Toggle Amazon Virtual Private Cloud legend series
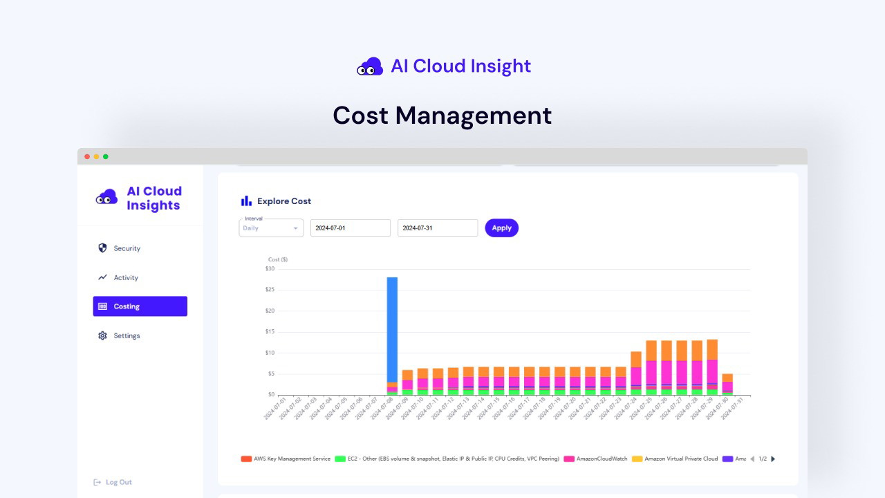The height and width of the screenshot is (498, 885). pos(680,459)
